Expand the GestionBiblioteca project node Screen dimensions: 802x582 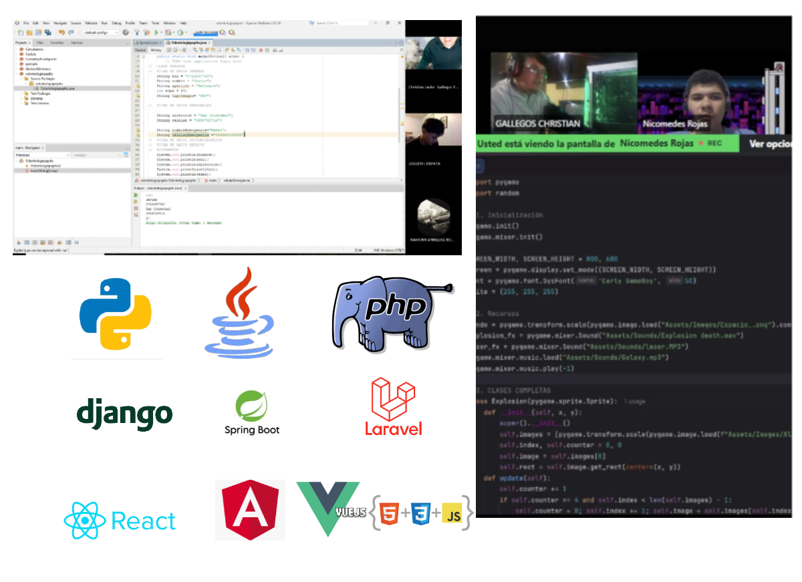pyautogui.click(x=16, y=69)
